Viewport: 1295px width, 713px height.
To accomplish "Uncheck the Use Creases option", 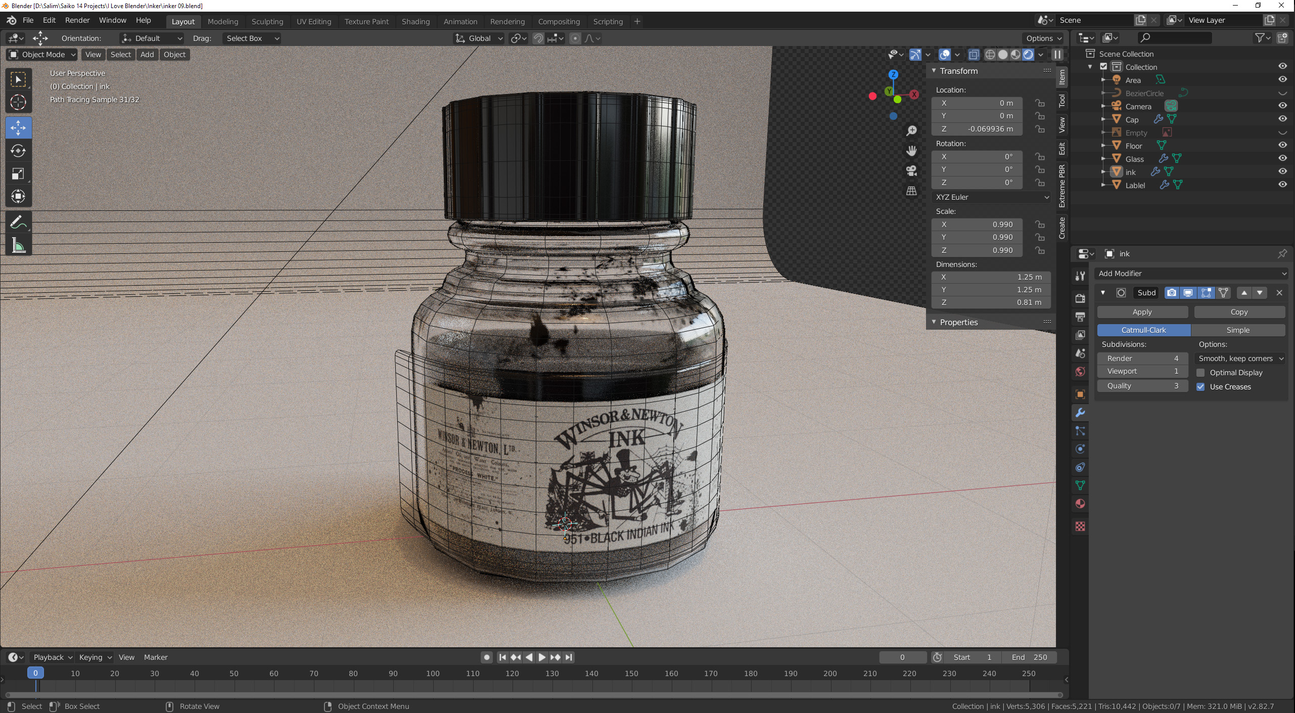I will click(1200, 387).
